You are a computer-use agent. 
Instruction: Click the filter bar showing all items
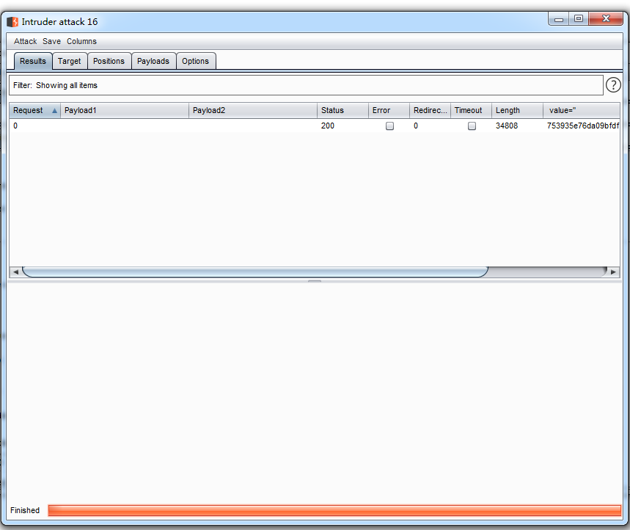[x=306, y=85]
